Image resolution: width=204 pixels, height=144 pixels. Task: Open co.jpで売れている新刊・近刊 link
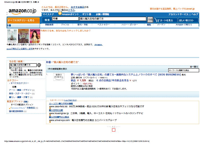pyautogui.click(x=20, y=49)
